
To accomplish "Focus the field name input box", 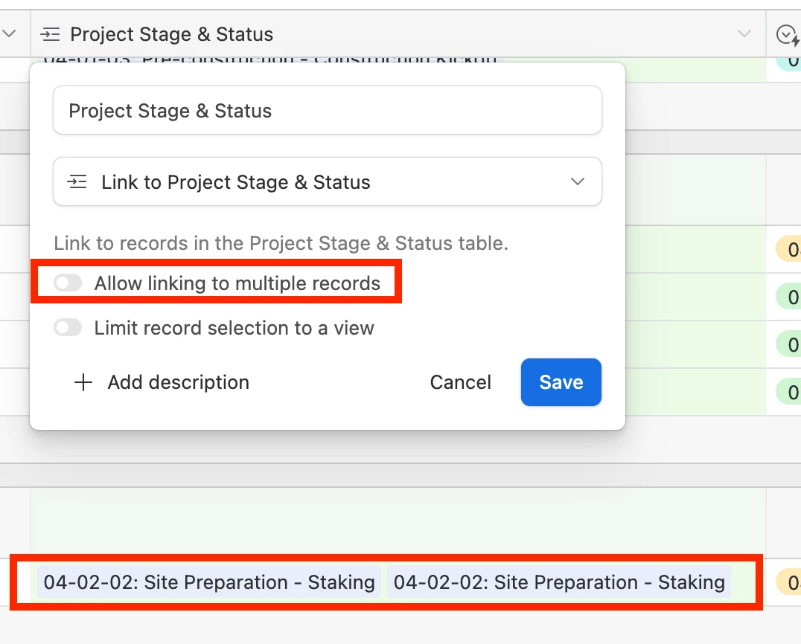I will tap(328, 111).
